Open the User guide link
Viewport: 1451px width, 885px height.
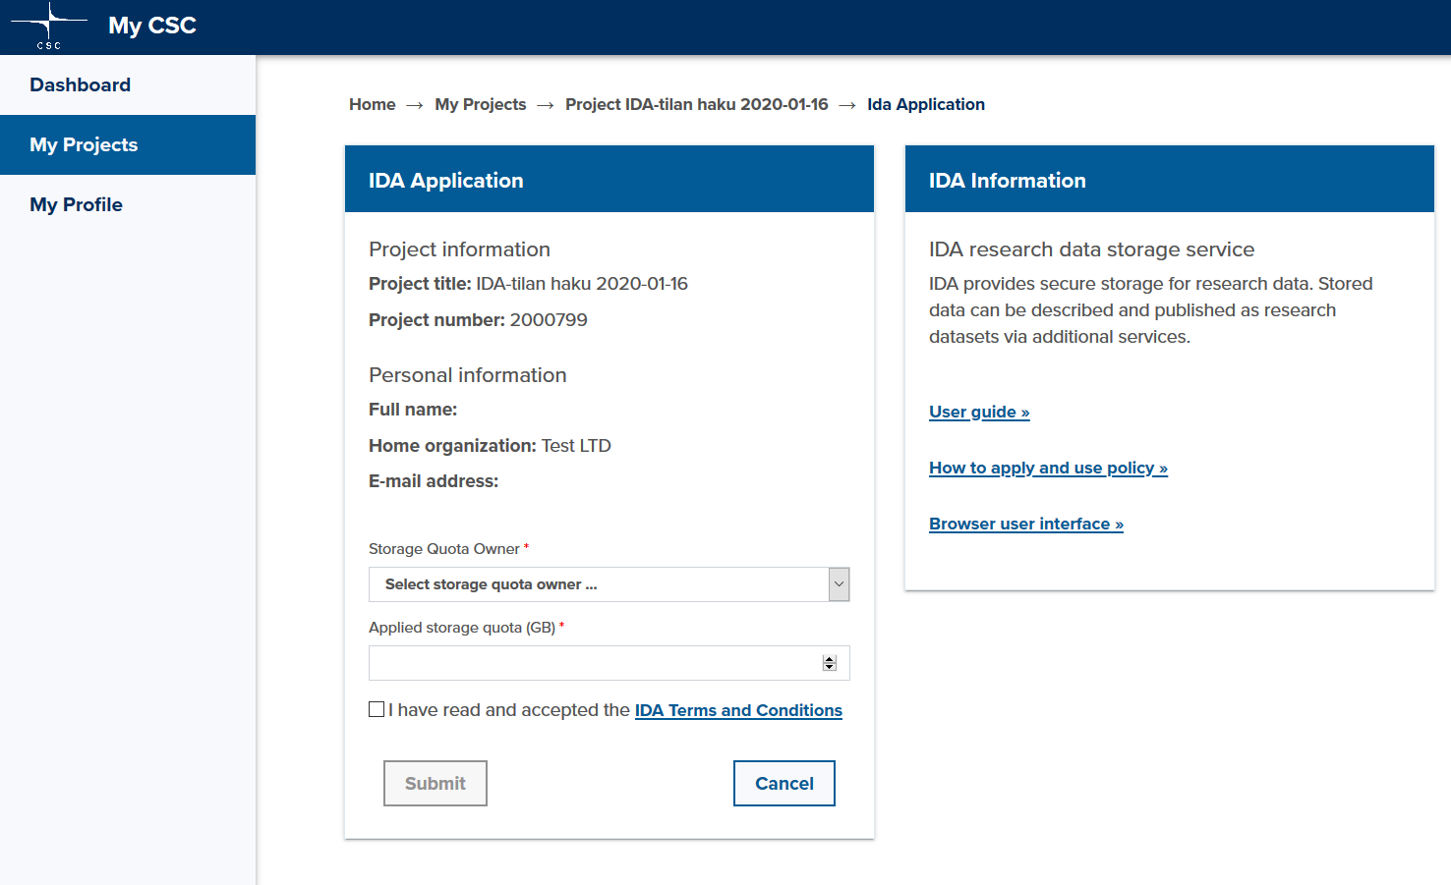coord(979,412)
